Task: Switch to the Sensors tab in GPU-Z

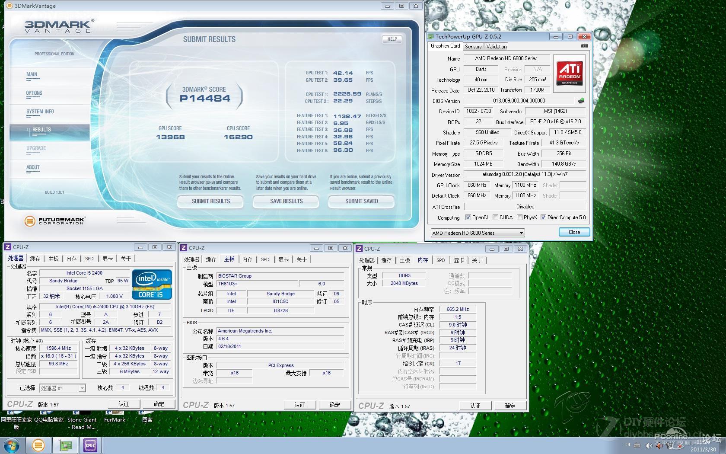Action: click(473, 47)
